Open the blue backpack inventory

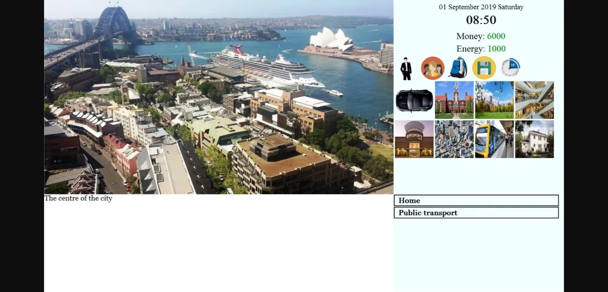[x=458, y=68]
